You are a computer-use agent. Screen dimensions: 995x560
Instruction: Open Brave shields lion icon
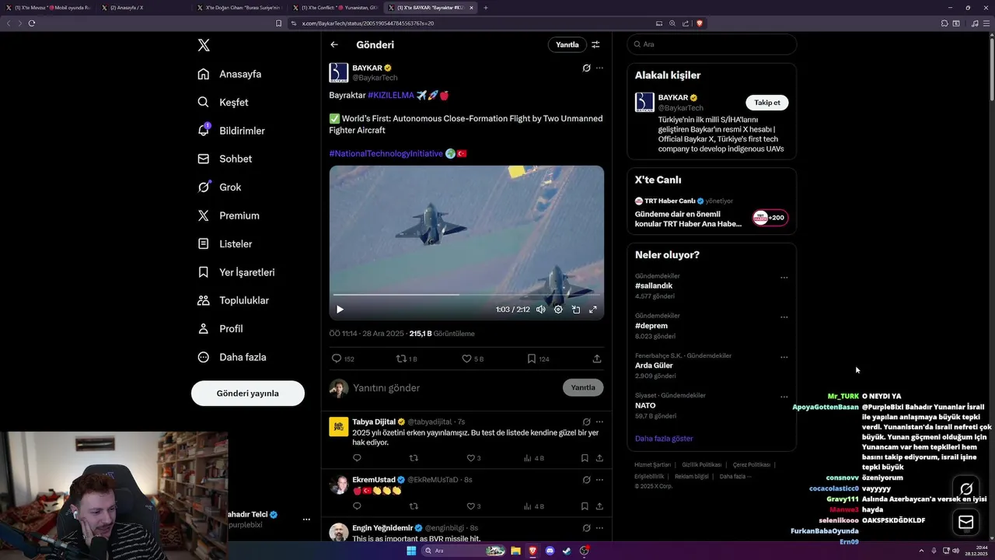click(700, 23)
